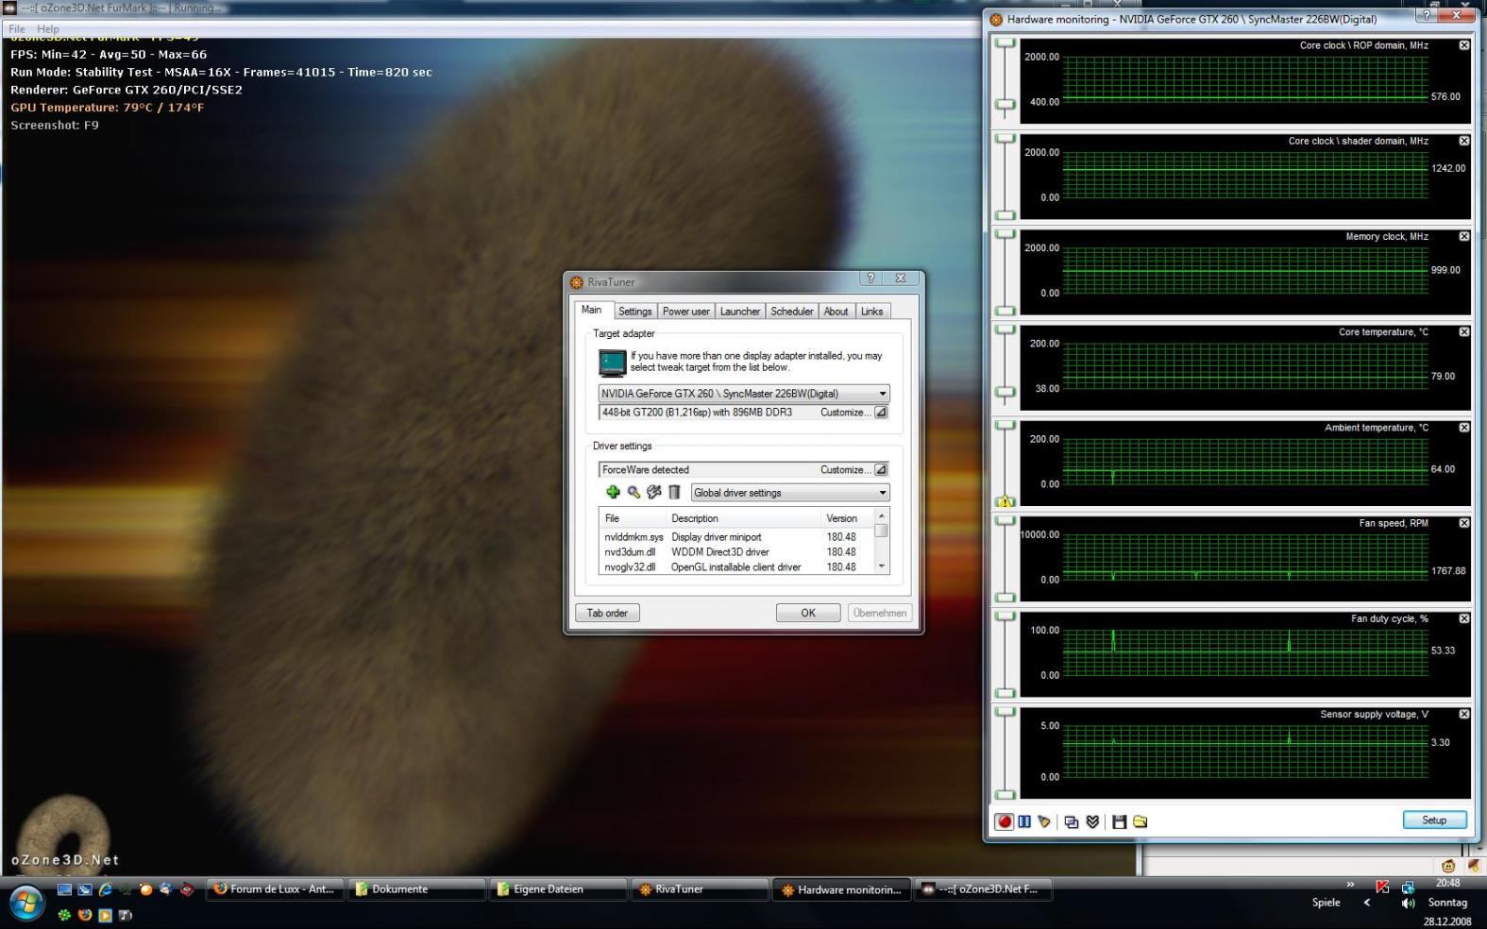Viewport: 1487px width, 929px height.
Task: Open Setup in Hardware monitoring window
Action: tap(1434, 819)
